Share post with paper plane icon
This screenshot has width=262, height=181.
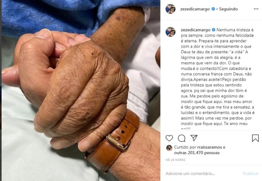[194, 138]
